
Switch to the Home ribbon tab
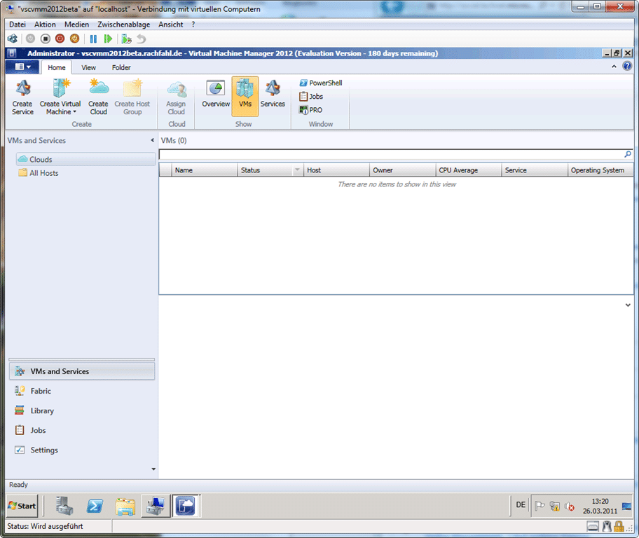(56, 67)
